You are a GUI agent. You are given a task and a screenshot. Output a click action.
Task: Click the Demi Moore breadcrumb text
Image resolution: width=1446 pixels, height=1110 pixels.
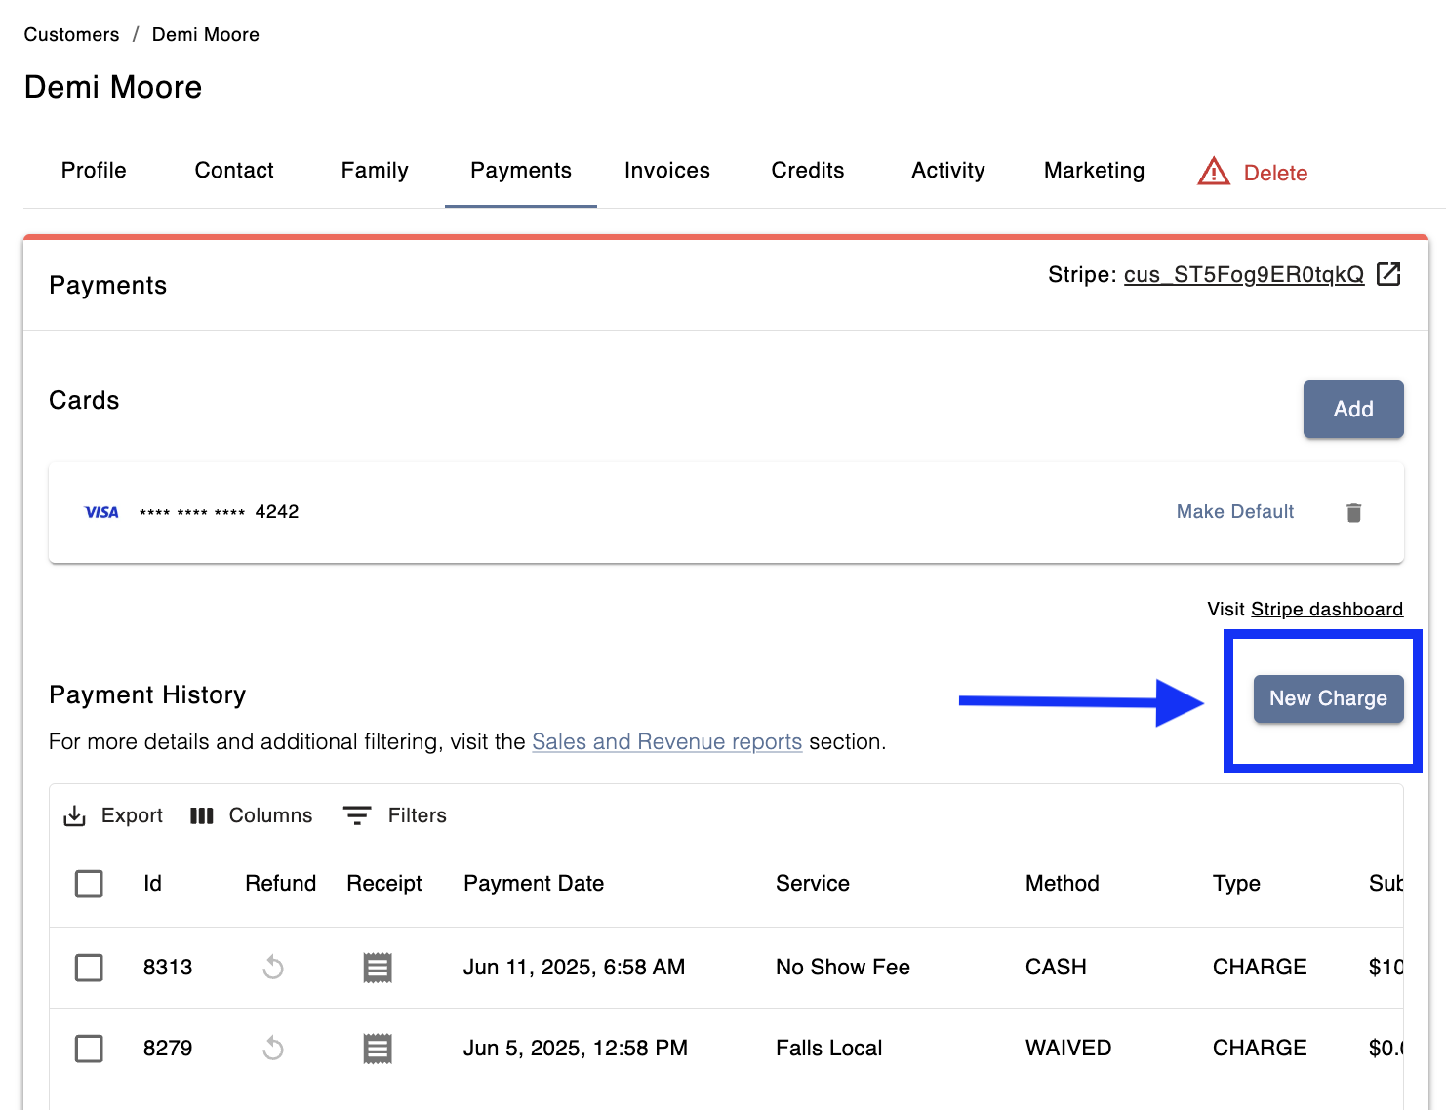[206, 35]
